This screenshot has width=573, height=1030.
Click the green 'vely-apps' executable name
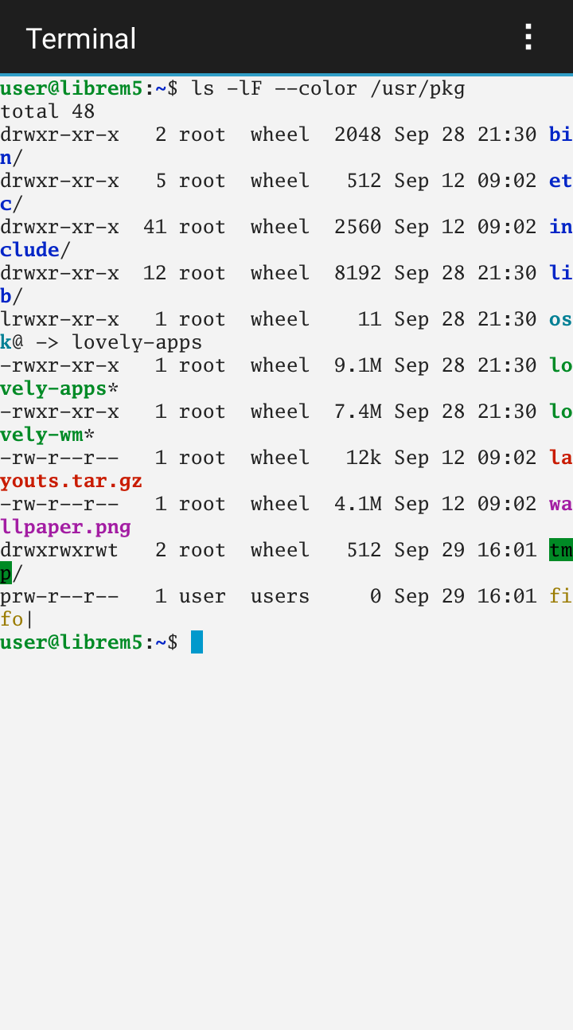coord(53,388)
